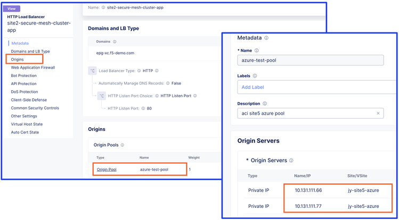Image resolution: width=399 pixels, height=220 pixels.
Task: Open the Origin Pool link
Action: pos(107,170)
